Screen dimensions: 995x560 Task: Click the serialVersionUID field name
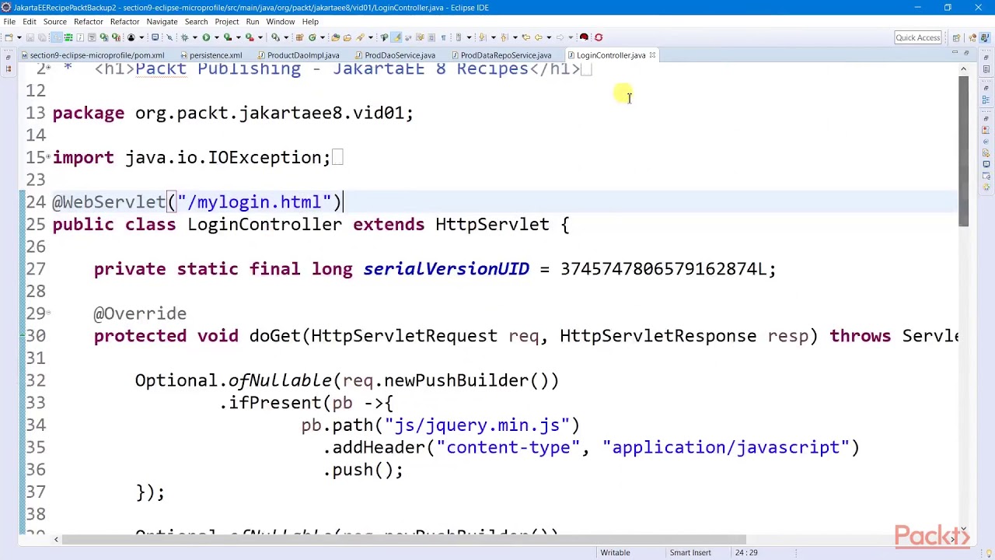[x=446, y=269]
